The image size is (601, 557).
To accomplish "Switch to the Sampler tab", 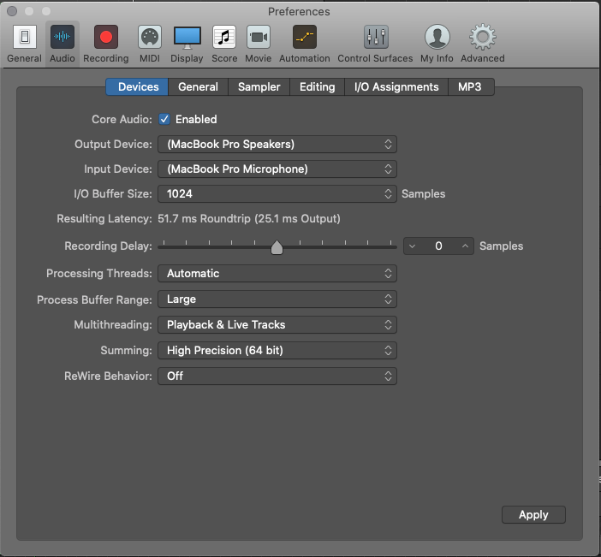I will 259,87.
